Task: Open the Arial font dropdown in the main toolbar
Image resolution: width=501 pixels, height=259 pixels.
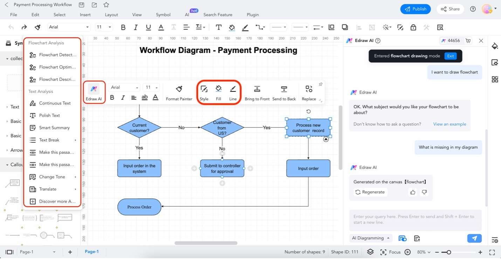Action: [x=69, y=27]
